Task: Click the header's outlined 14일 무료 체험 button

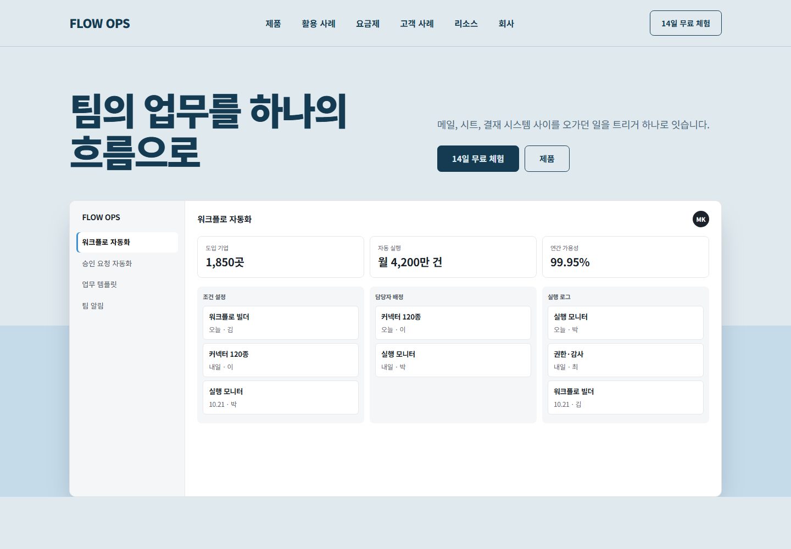Action: (686, 23)
